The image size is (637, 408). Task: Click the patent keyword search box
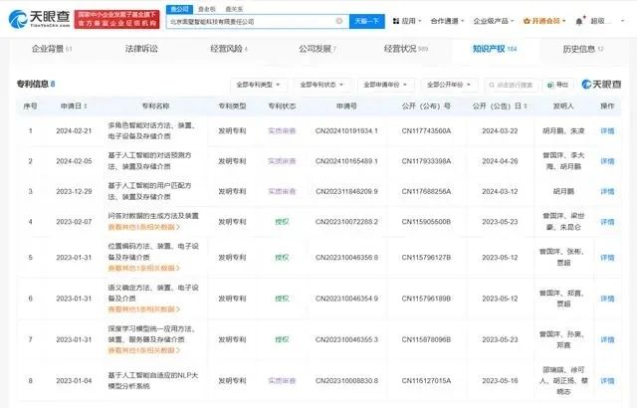[x=511, y=85]
